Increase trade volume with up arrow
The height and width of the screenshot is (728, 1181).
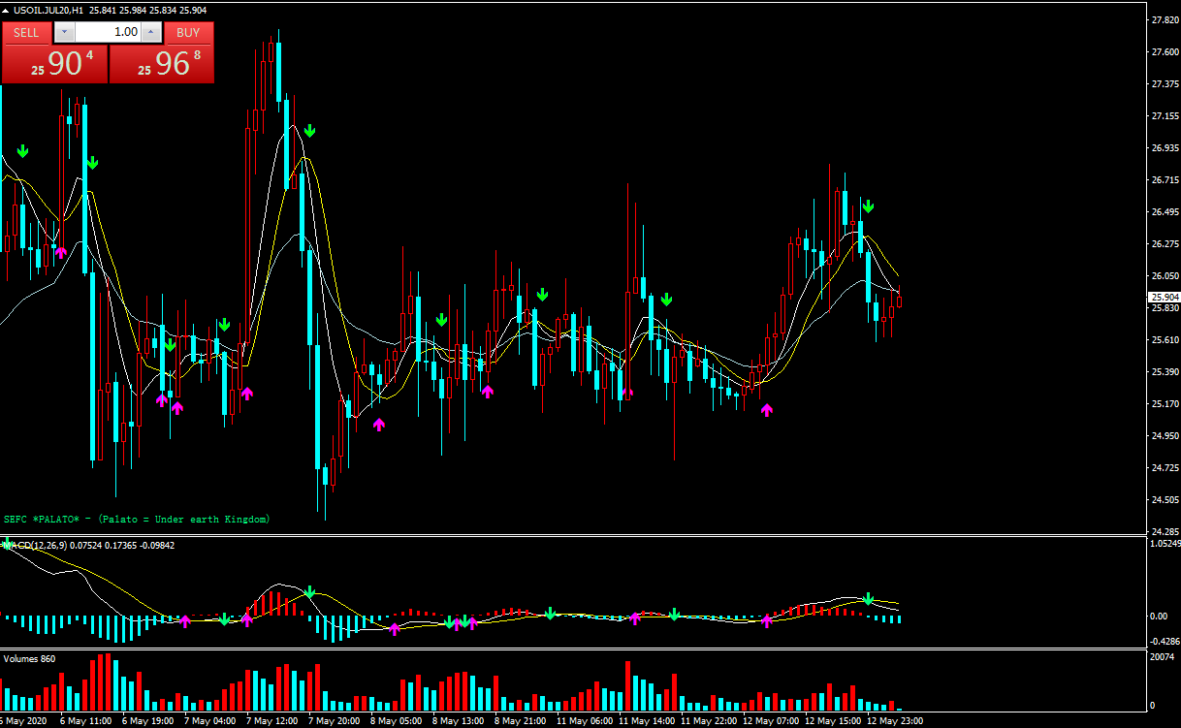[150, 32]
